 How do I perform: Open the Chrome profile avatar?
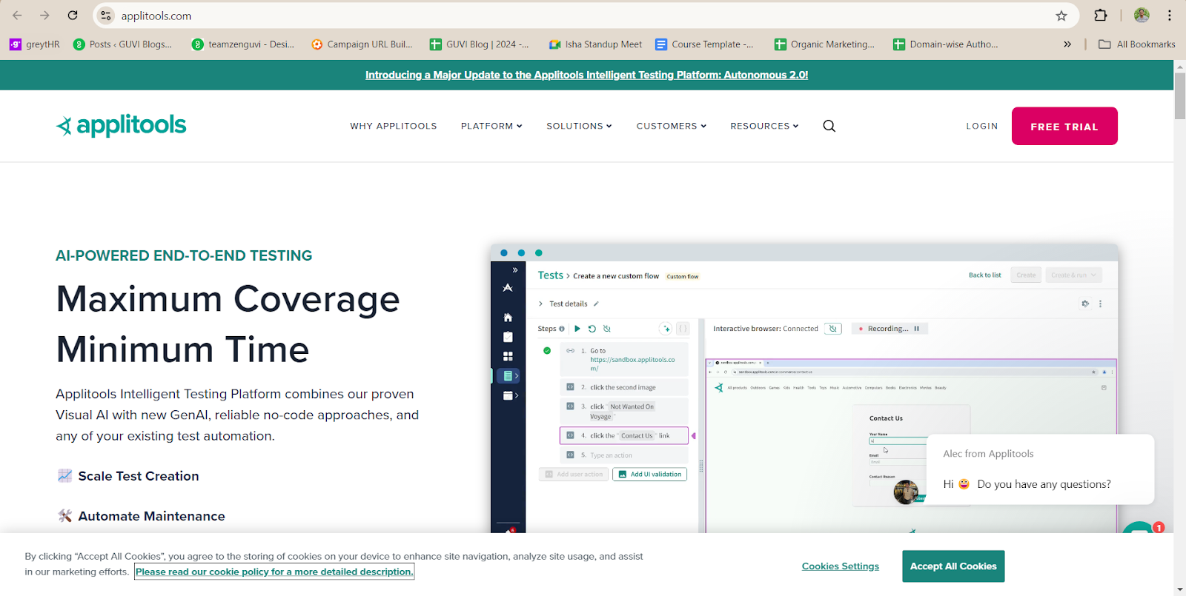pyautogui.click(x=1142, y=16)
